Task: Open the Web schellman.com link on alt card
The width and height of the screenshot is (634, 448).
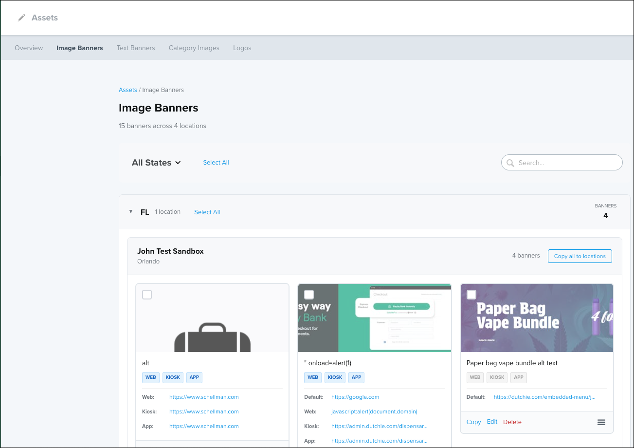Action: point(204,397)
